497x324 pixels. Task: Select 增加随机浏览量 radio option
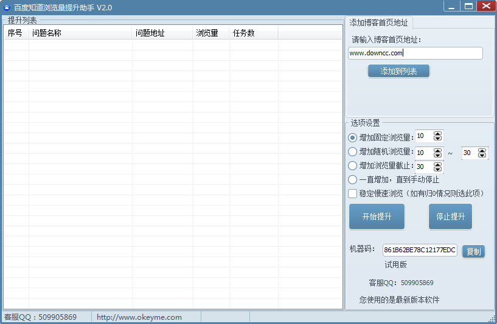[x=352, y=152]
